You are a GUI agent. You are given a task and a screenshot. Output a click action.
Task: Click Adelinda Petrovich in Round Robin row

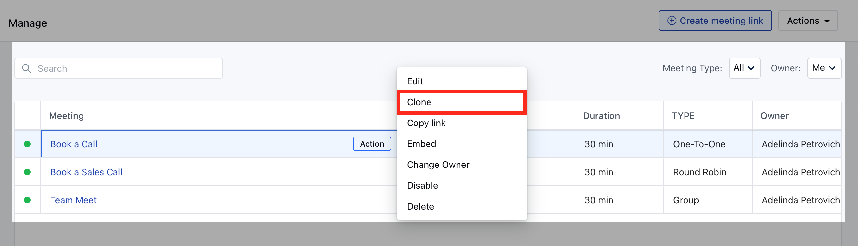pyautogui.click(x=801, y=172)
